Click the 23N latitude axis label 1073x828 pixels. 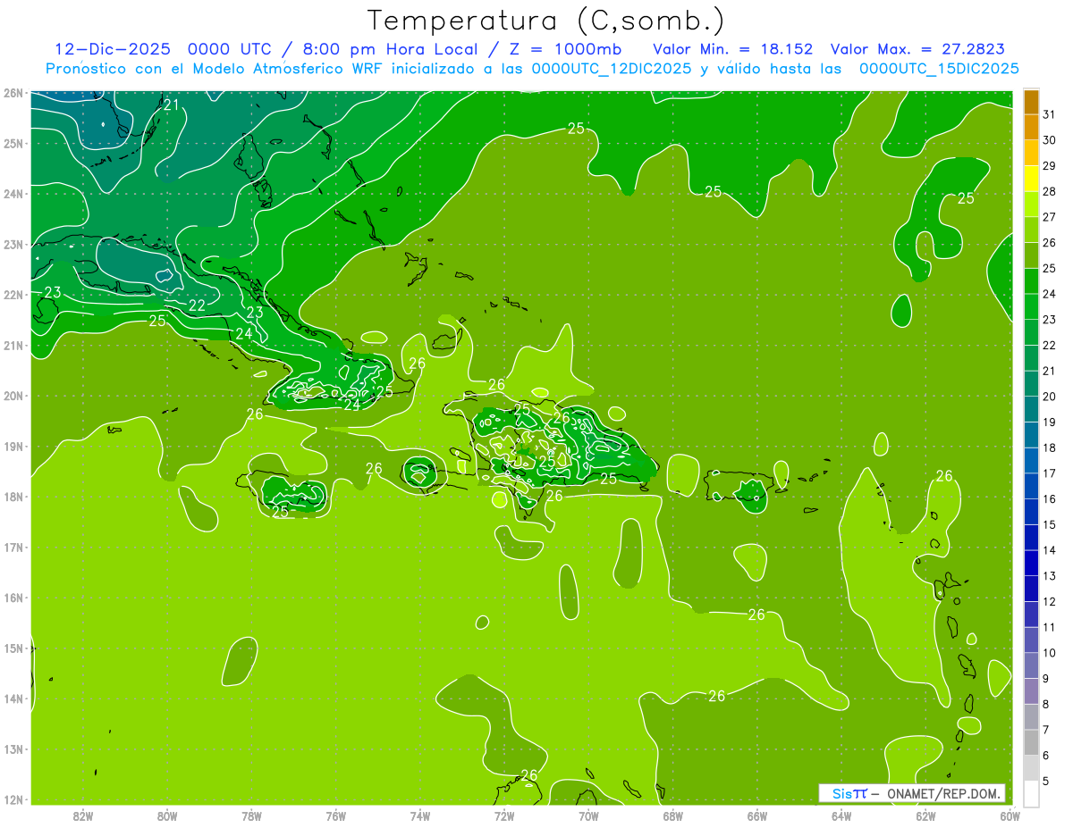pos(13,244)
